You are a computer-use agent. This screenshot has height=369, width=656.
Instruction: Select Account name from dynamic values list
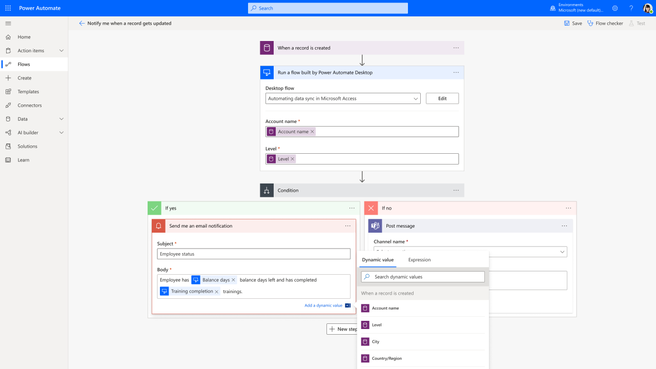pyautogui.click(x=385, y=308)
